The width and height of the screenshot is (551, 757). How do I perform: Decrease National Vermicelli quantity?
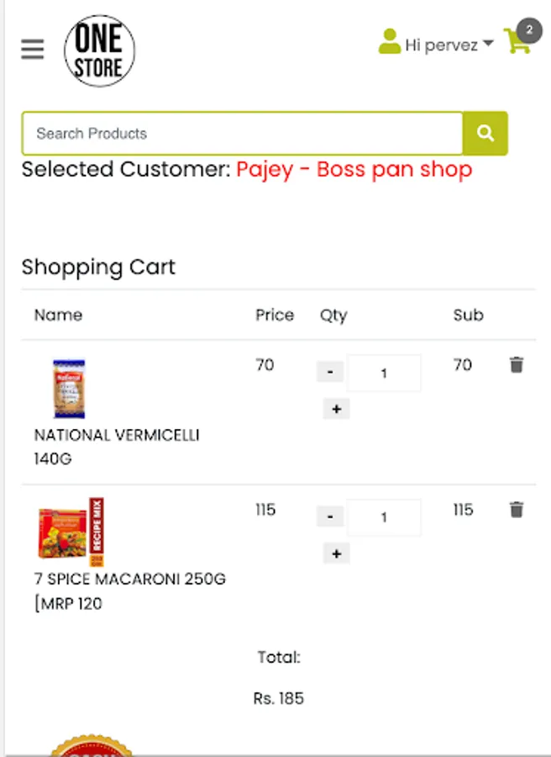coord(330,372)
